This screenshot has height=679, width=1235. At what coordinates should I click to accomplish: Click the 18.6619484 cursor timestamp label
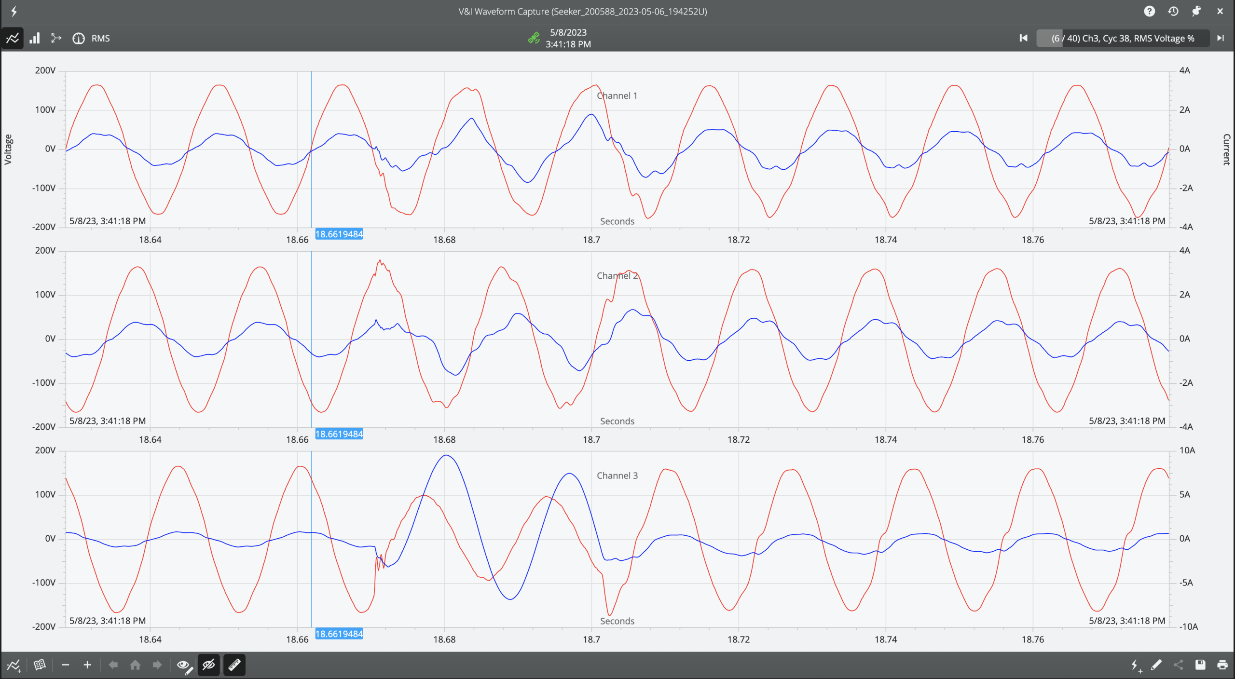pos(339,235)
